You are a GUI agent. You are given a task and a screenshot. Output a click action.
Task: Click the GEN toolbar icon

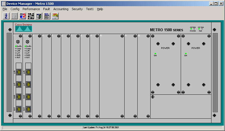pos(47,16)
